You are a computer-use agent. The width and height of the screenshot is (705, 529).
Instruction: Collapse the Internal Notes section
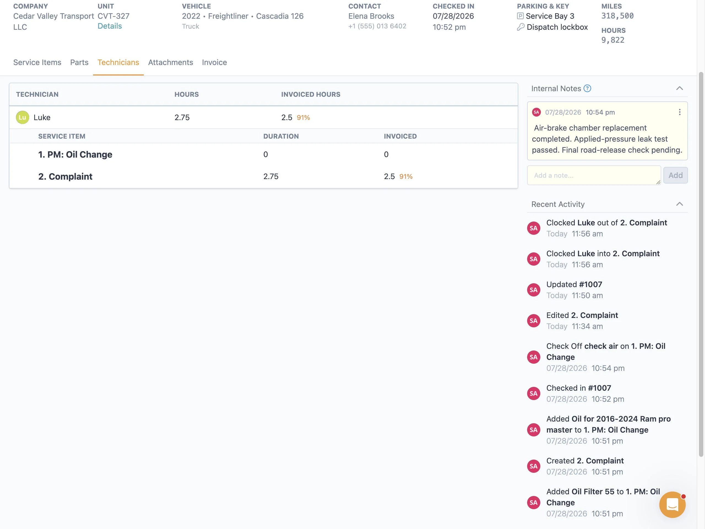coord(679,88)
